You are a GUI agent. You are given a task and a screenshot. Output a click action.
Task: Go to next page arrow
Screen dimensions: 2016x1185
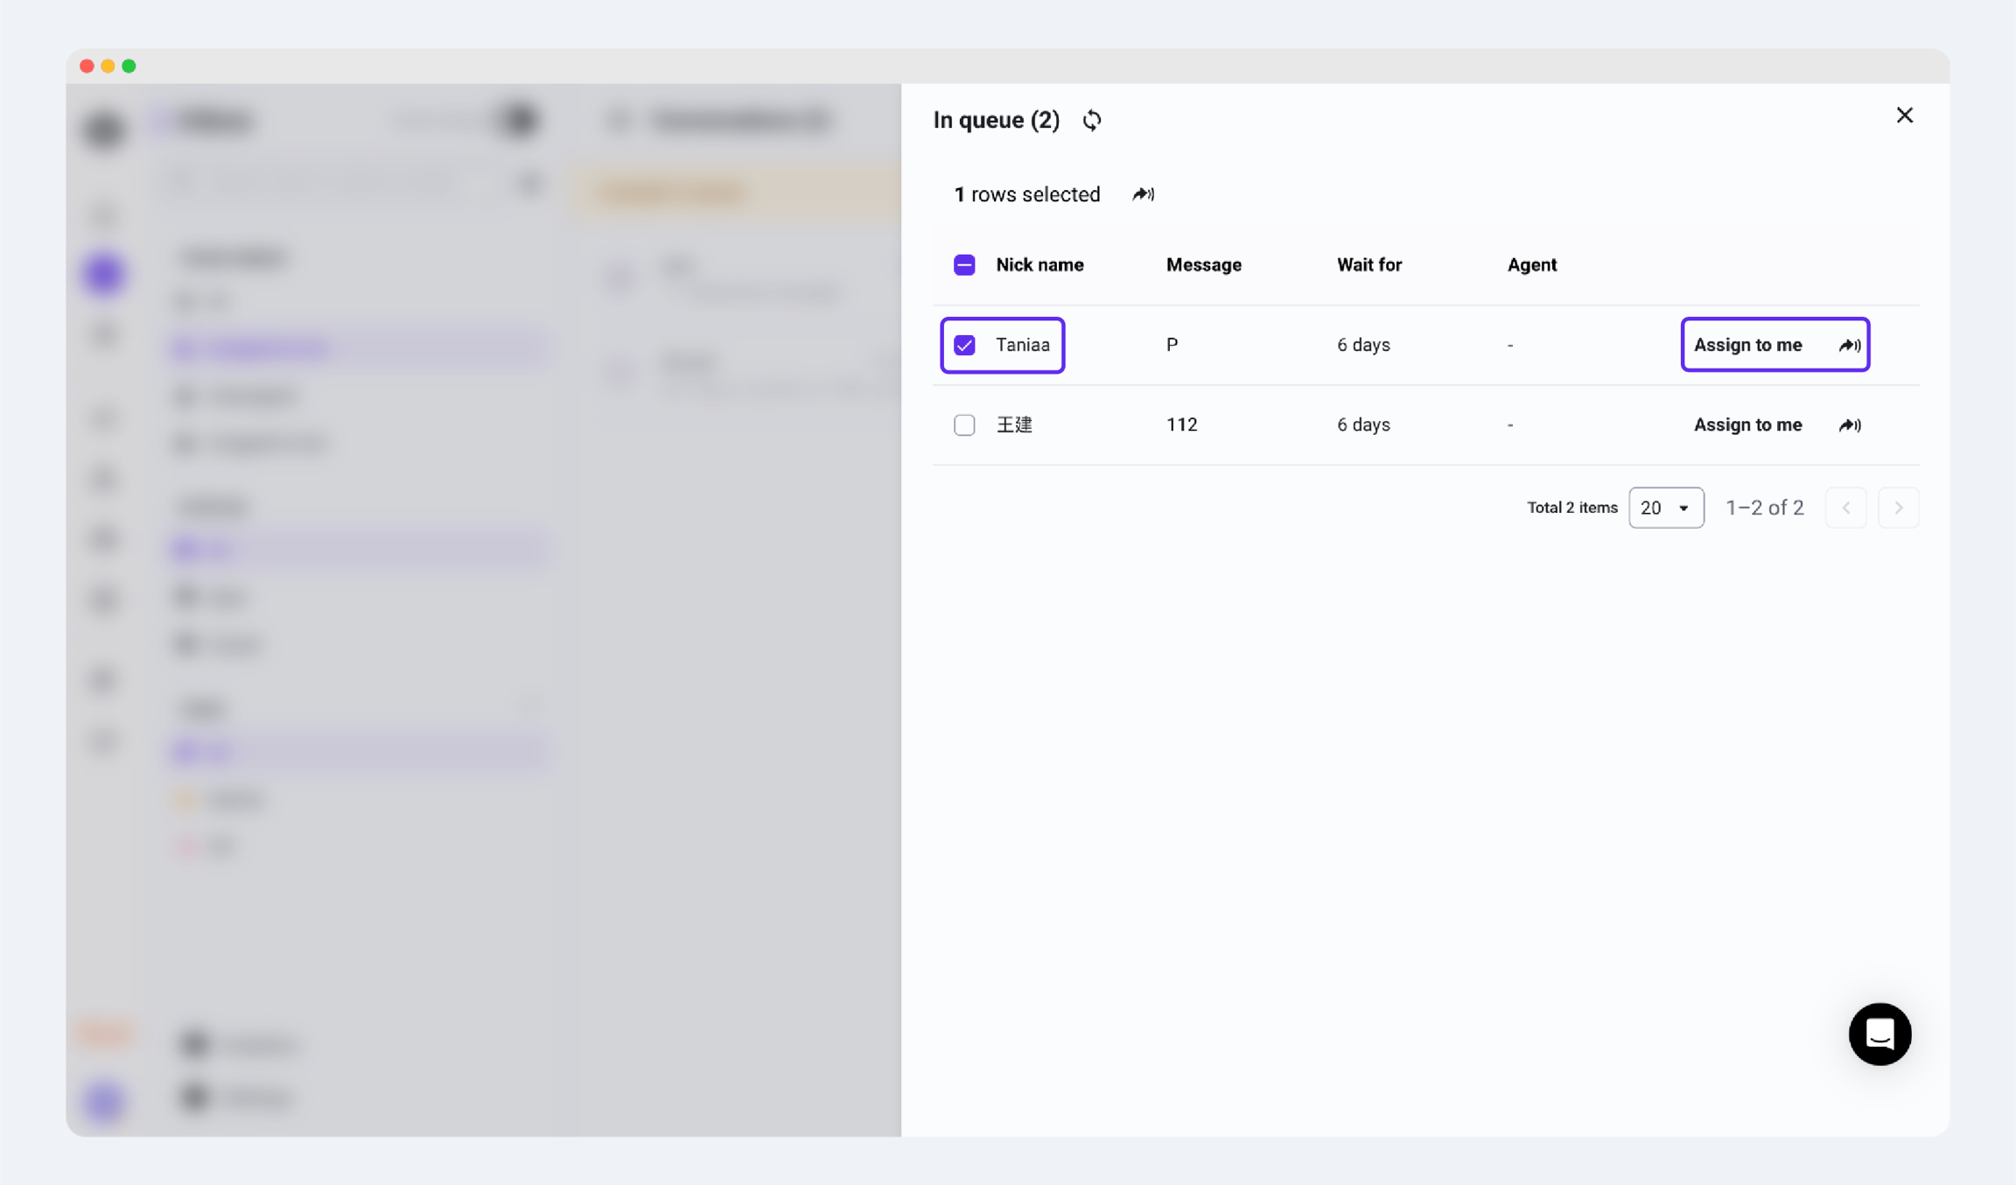pyautogui.click(x=1898, y=508)
